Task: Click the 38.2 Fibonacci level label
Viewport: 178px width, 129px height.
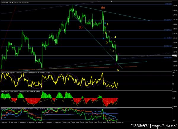Action: pos(168,30)
